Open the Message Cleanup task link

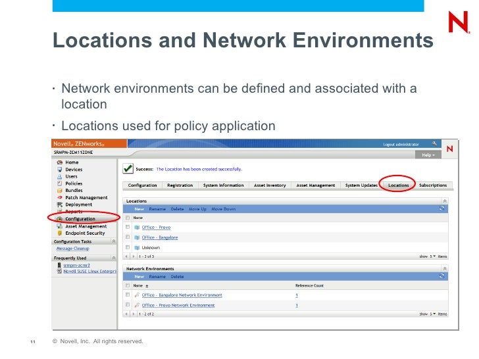point(72,249)
